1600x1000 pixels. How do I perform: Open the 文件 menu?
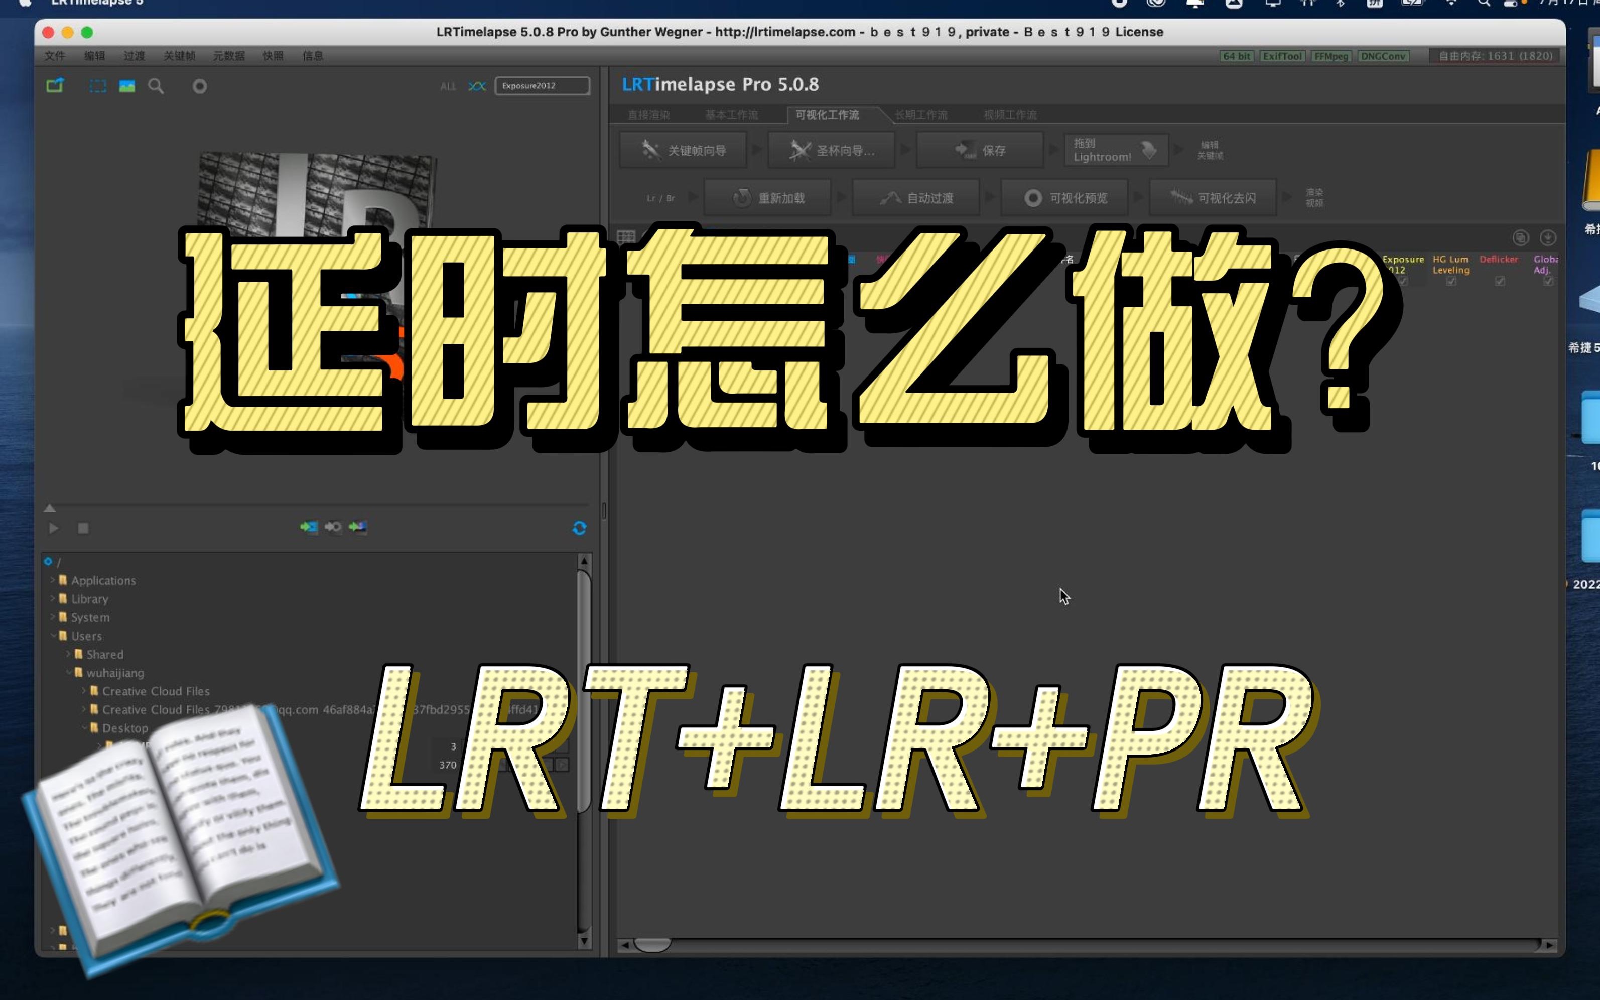[56, 56]
